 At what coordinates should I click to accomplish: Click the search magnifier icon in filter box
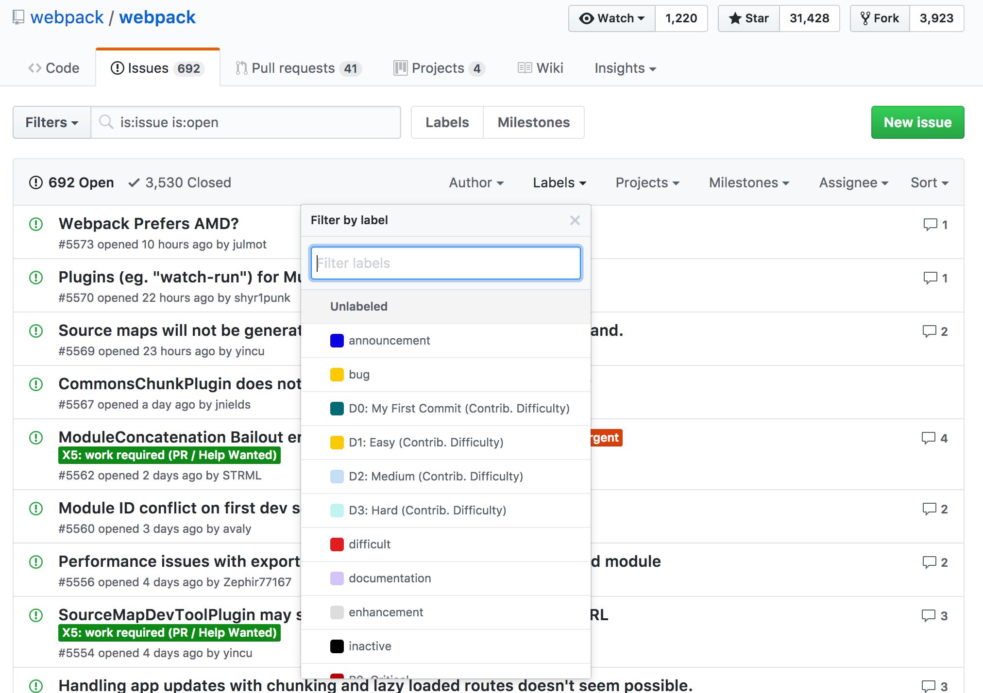point(106,122)
